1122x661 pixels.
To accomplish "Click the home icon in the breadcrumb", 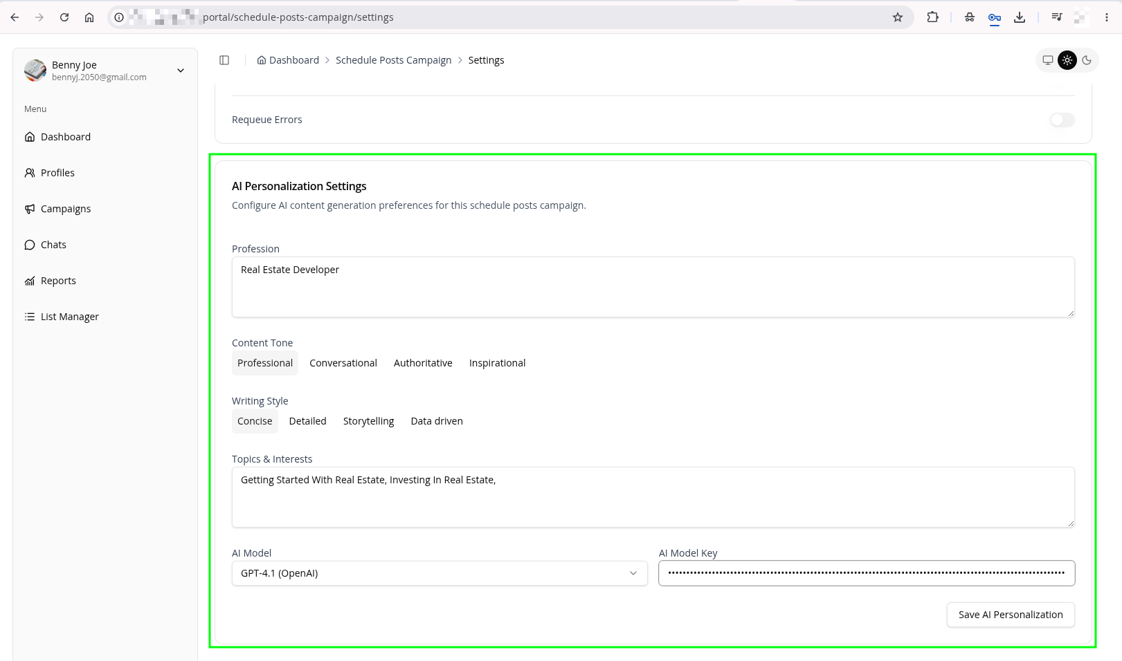I will point(262,60).
